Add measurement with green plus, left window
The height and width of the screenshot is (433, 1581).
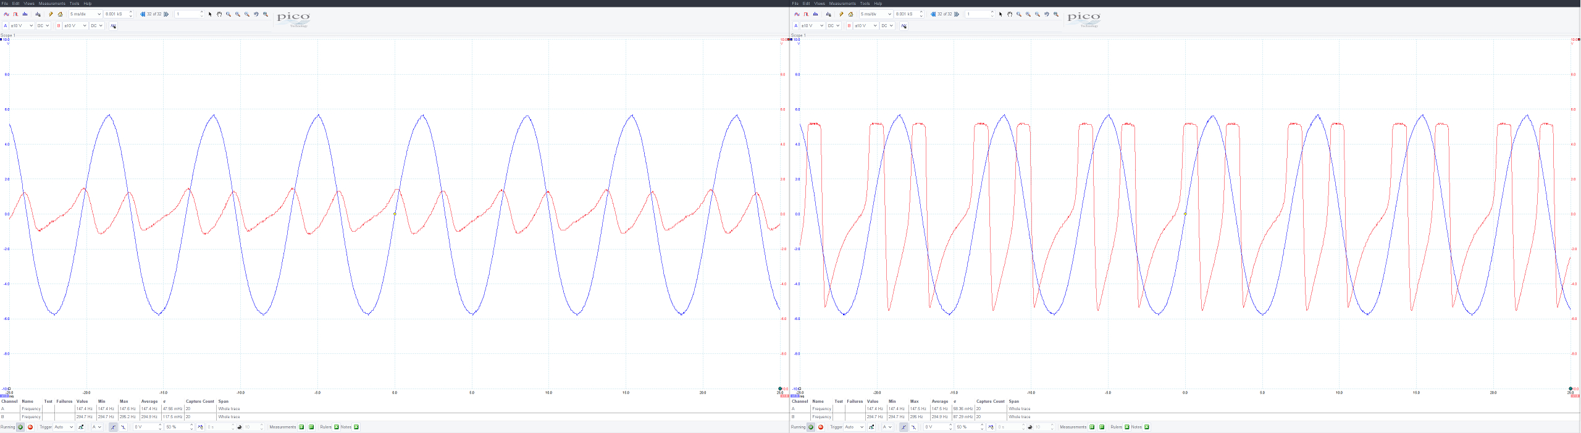301,427
